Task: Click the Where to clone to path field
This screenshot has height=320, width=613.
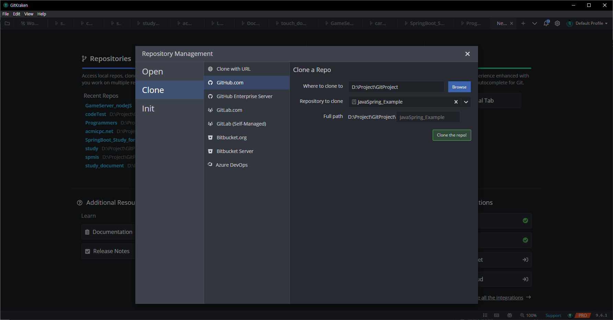Action: click(x=396, y=87)
